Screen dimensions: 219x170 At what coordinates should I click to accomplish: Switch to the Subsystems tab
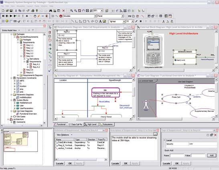(x=107, y=124)
